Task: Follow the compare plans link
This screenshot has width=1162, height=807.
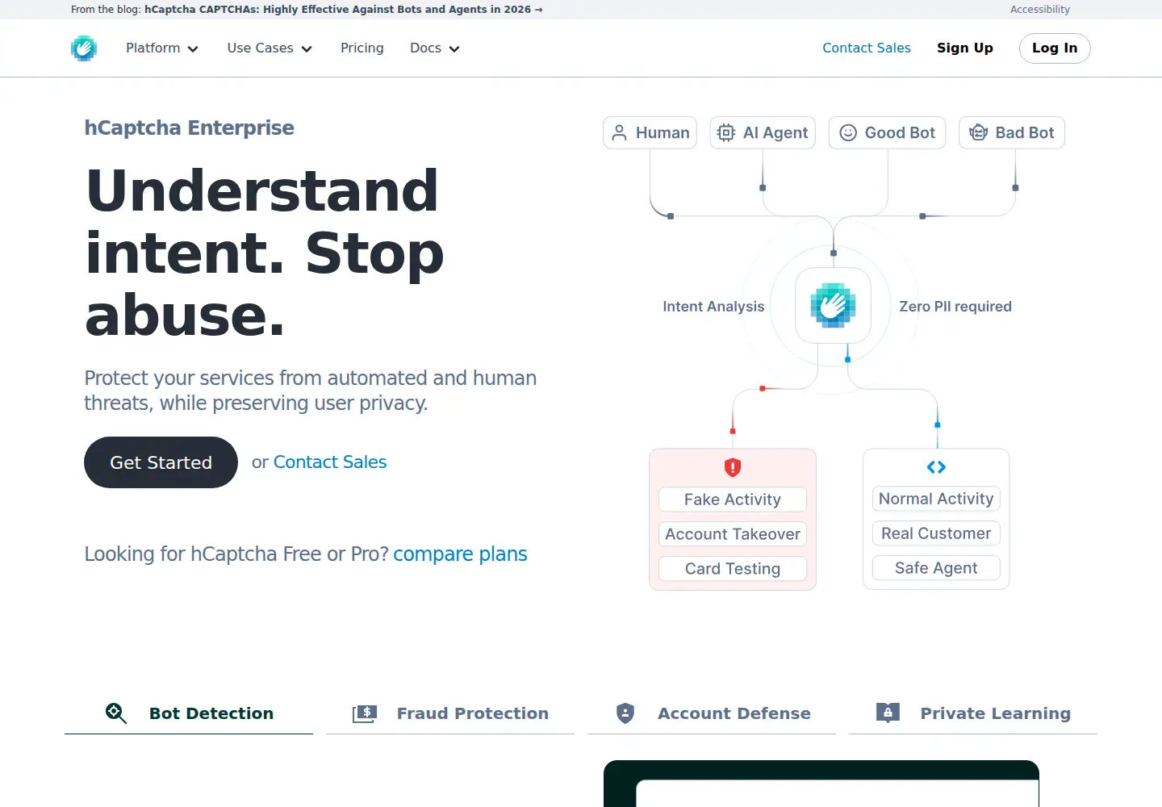Action: pyautogui.click(x=460, y=554)
